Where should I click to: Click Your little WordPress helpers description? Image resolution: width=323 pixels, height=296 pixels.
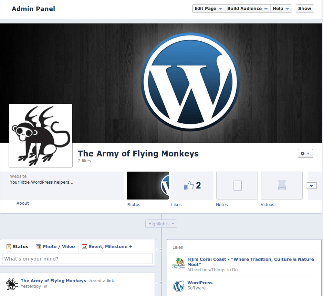(42, 182)
